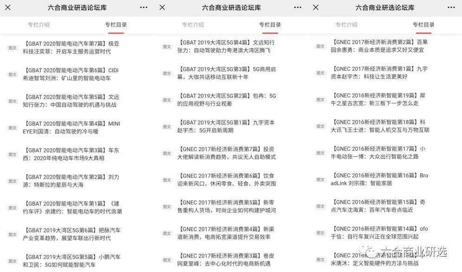Close the middle 六合商业研选论坛库 panel
This screenshot has height=272, width=462.
click(x=162, y=7)
